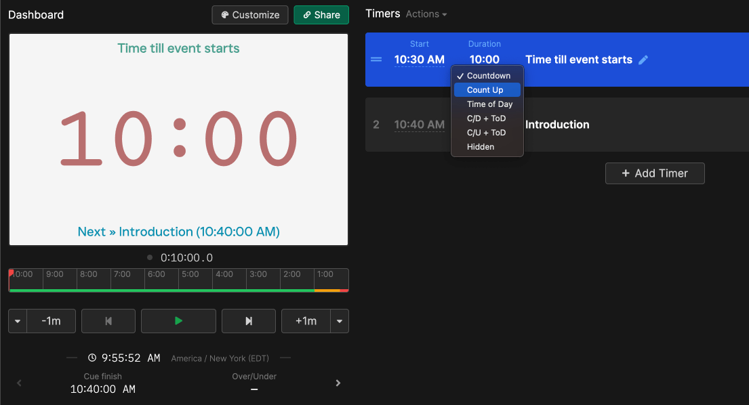Edit the timer title using the pencil icon
Image resolution: width=749 pixels, height=405 pixels.
[x=643, y=60]
